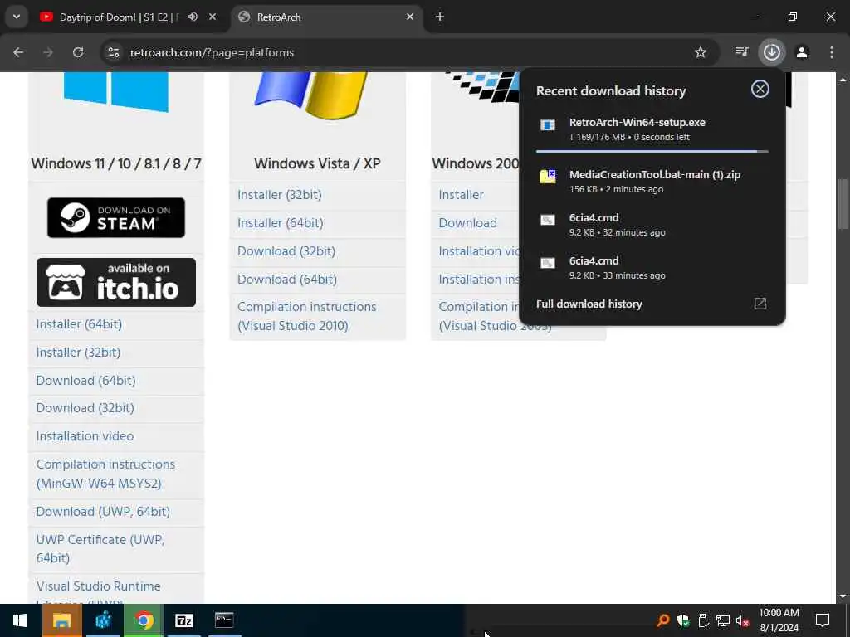Click Download (32bit) under Windows 11/10

(x=85, y=408)
